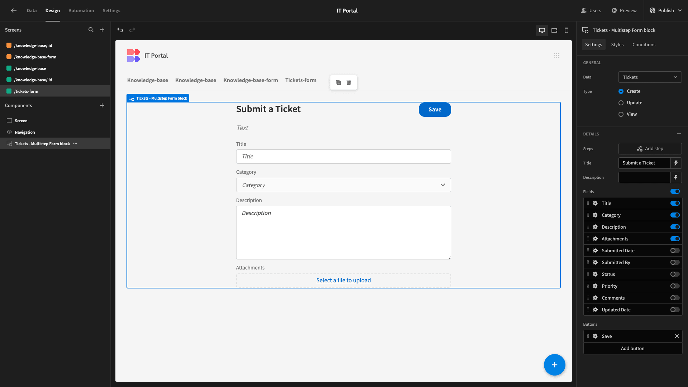Expand the Category dropdown in form

pyautogui.click(x=343, y=185)
